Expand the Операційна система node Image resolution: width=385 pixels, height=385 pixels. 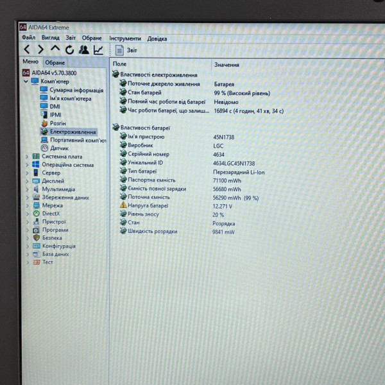(27, 165)
